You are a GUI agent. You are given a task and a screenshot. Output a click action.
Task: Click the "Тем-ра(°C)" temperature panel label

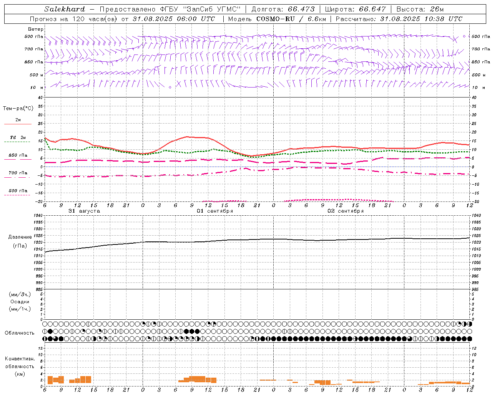(18, 109)
